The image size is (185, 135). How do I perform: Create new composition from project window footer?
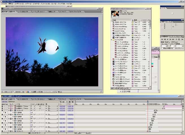click(118, 88)
